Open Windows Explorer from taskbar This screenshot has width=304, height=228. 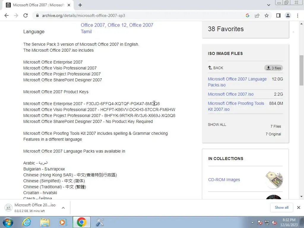click(45, 222)
